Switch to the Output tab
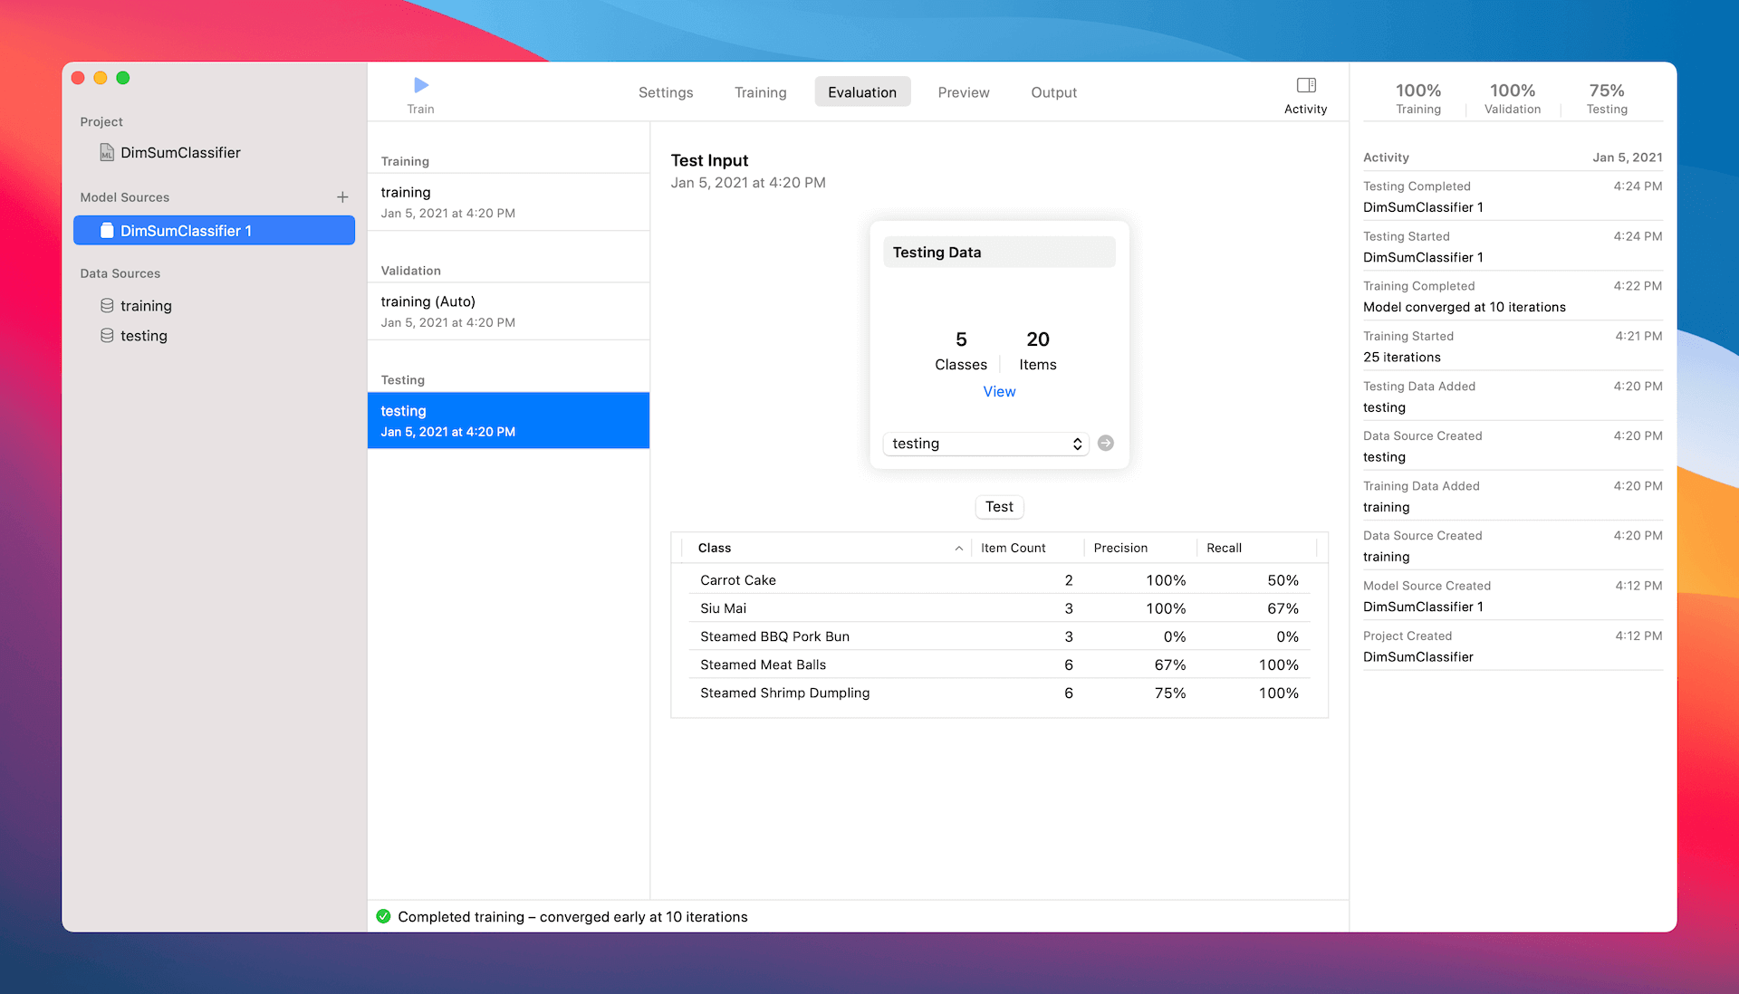This screenshot has height=994, width=1739. coord(1053,92)
